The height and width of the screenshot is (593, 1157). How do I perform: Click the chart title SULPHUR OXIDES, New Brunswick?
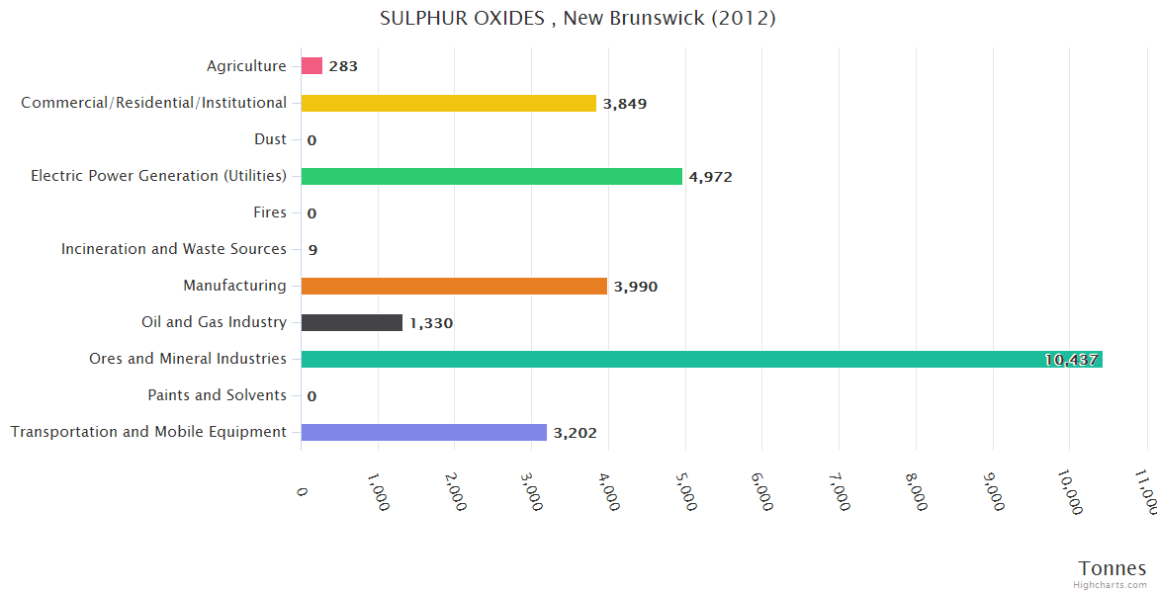tap(578, 19)
